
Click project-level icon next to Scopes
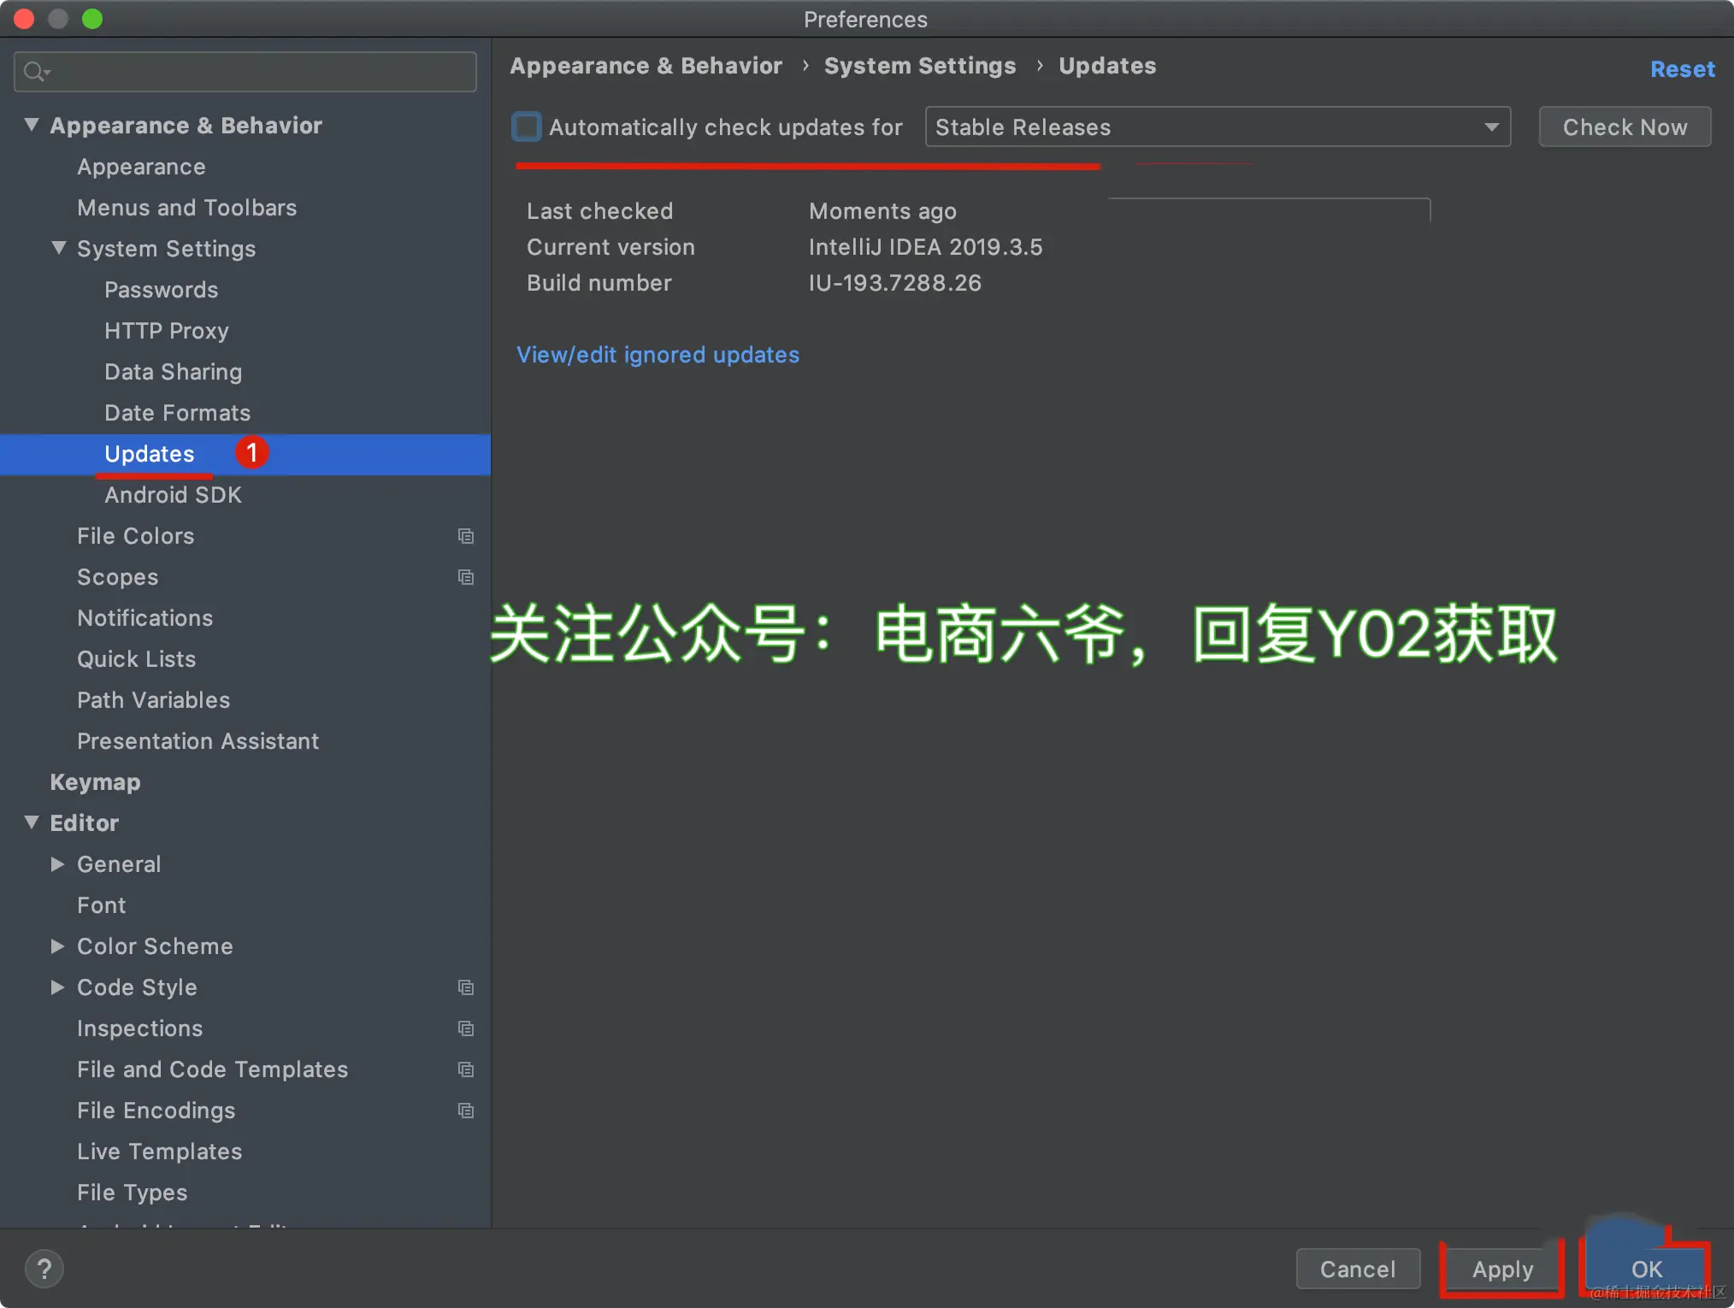(466, 577)
